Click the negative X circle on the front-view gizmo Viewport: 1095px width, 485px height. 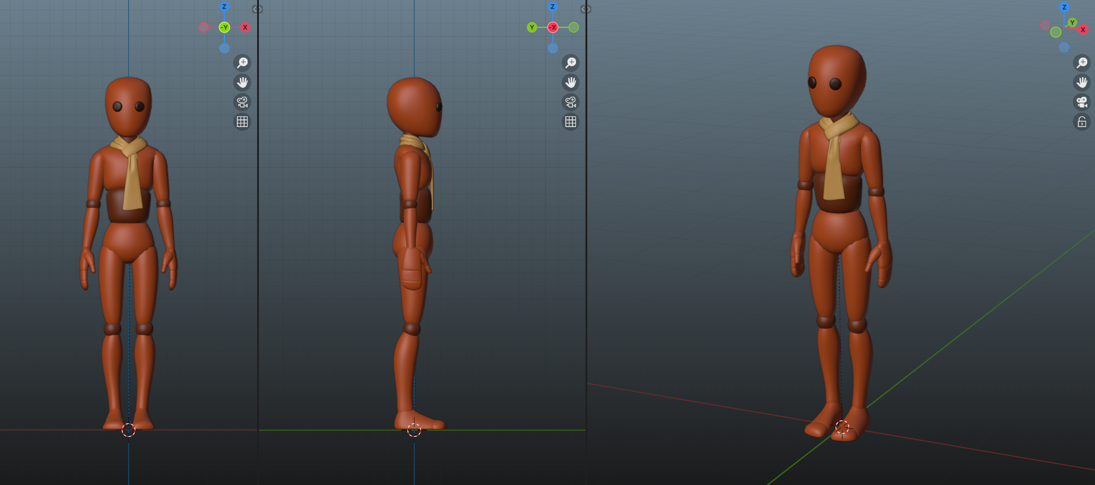point(204,27)
